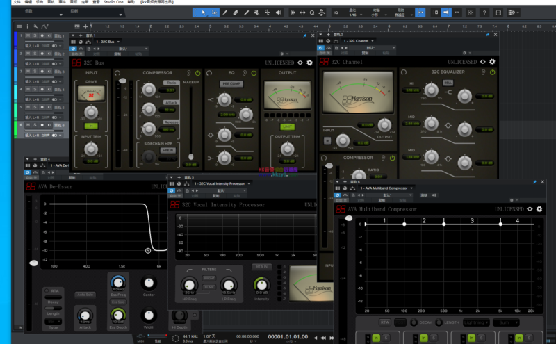
Task: Click the 32C Bus MAKEUP slider handle
Action: coord(190,156)
